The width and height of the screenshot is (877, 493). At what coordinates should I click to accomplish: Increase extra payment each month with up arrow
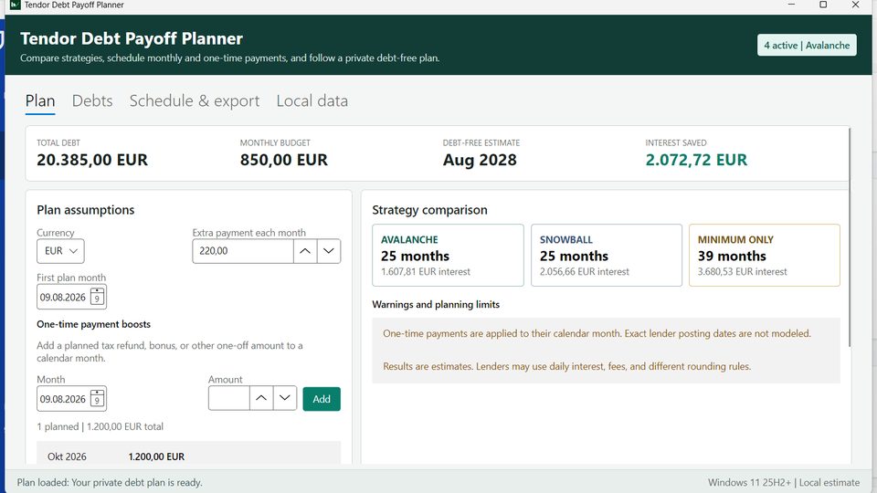[305, 251]
